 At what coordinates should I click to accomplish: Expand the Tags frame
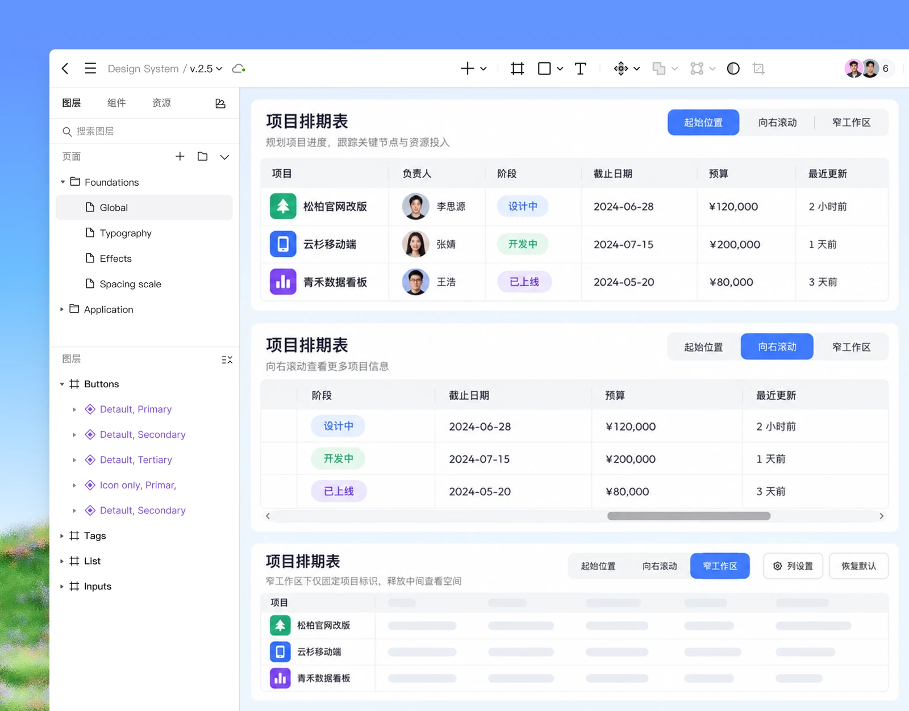pyautogui.click(x=62, y=536)
